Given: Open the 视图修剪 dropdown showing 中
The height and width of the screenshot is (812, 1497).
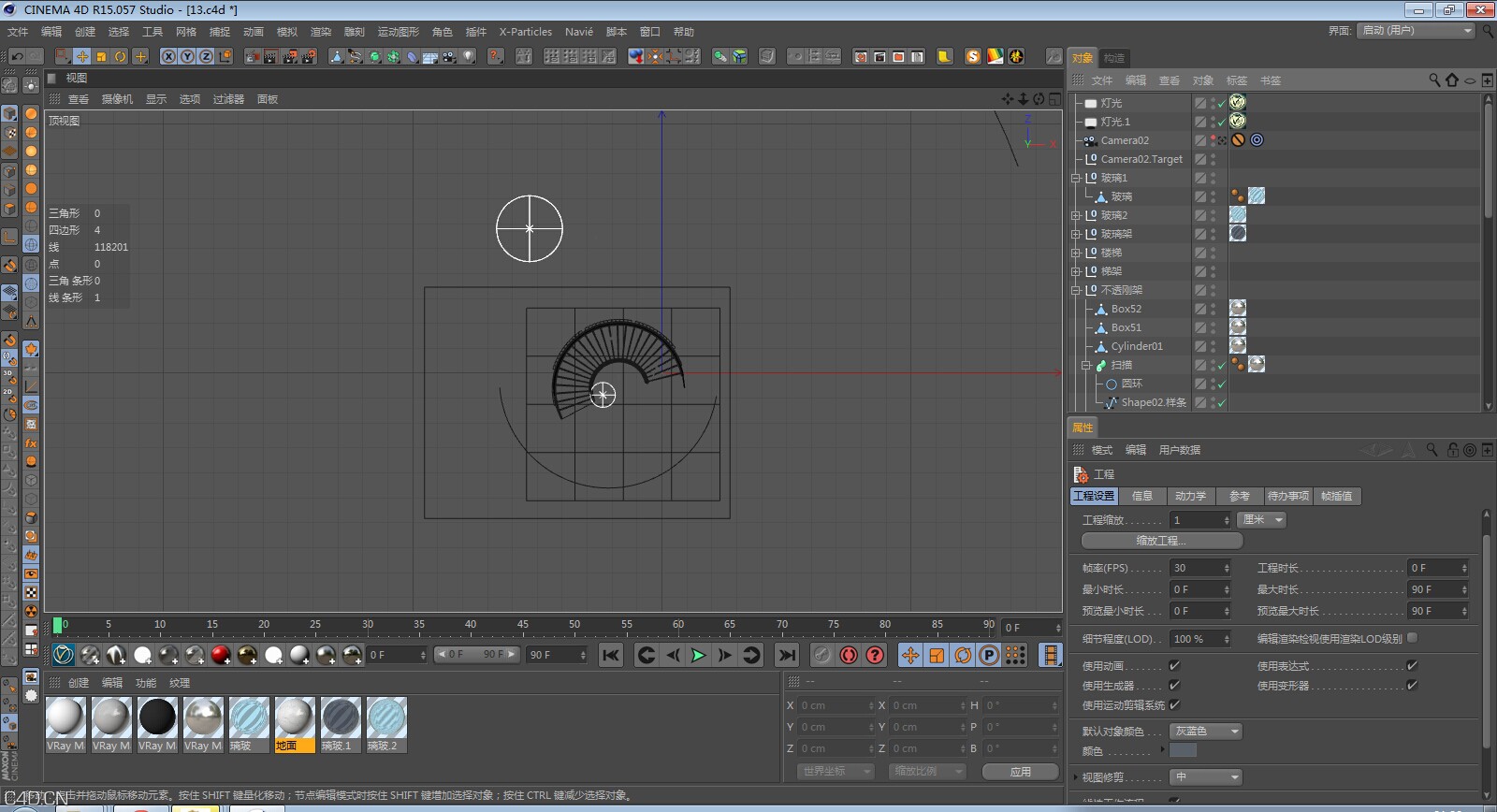Looking at the screenshot, I should [x=1207, y=777].
